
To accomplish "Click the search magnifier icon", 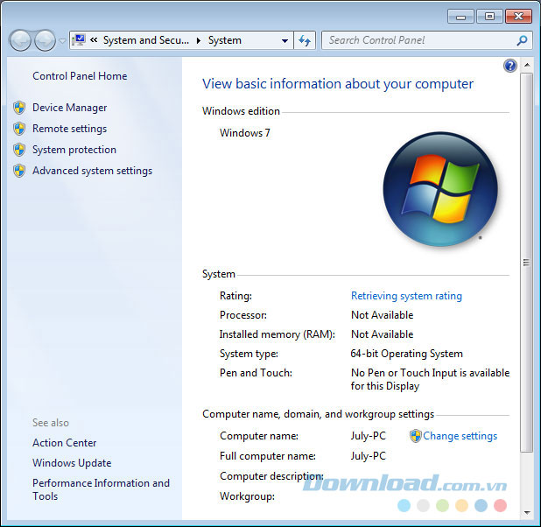I will click(x=522, y=40).
